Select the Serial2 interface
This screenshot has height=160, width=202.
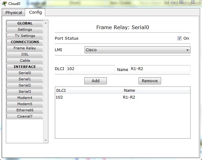[25, 85]
